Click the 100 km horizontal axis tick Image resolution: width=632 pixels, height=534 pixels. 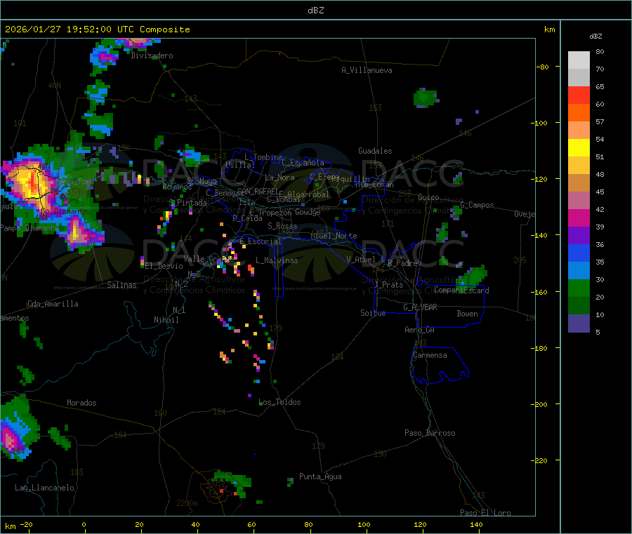[364, 524]
